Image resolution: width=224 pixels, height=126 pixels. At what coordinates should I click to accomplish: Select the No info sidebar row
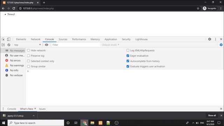point(13,70)
